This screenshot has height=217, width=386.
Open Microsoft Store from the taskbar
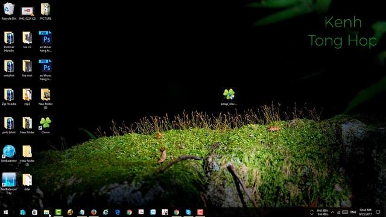pyautogui.click(x=34, y=212)
